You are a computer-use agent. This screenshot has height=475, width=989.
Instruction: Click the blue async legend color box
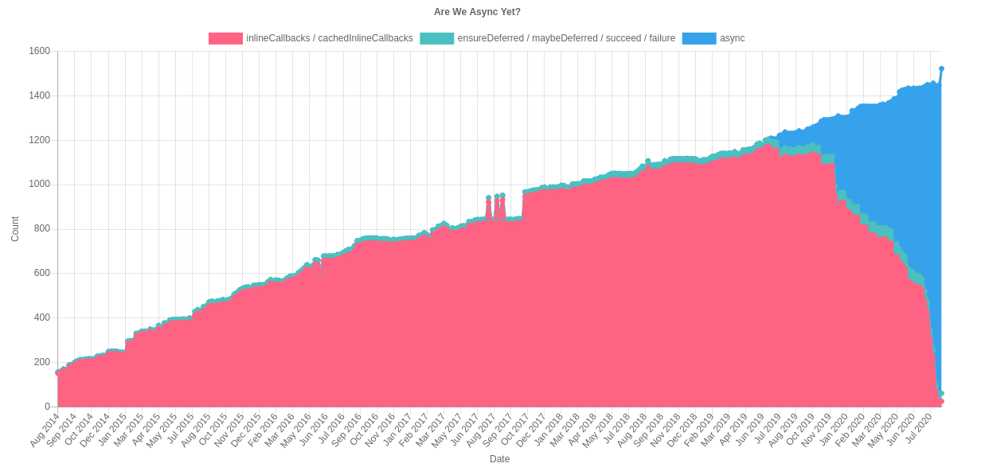click(698, 38)
